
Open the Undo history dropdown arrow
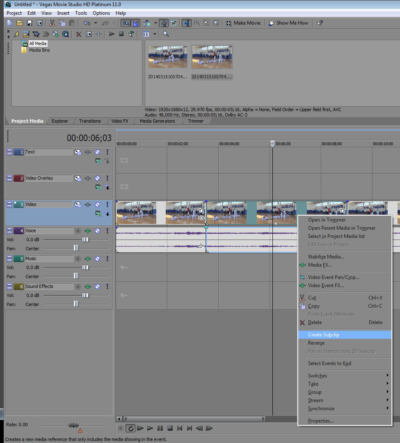coord(96,23)
